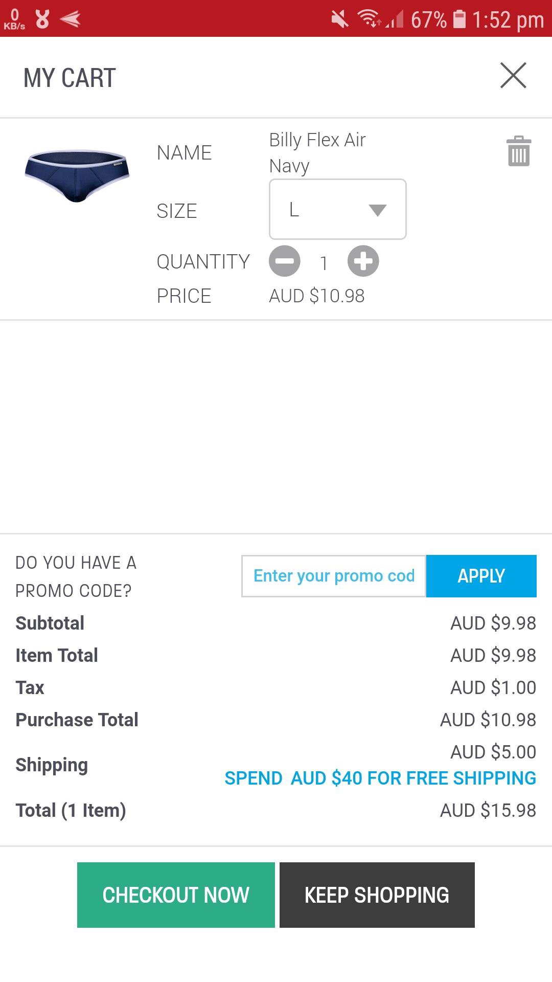552x982 pixels.
Task: Tap the rabbit-shaped notification icon
Action: coord(42,19)
